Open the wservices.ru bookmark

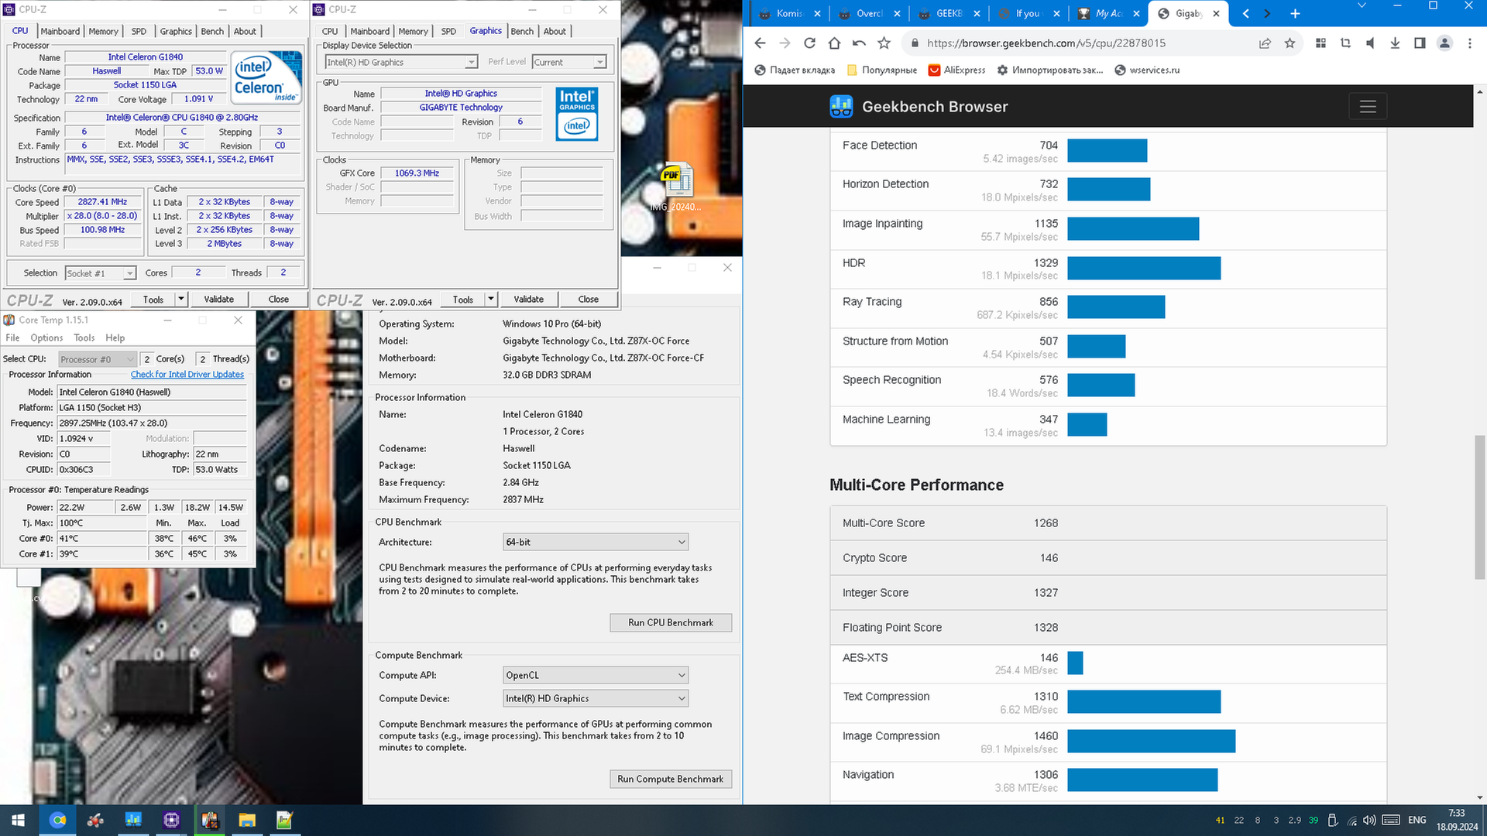(x=1147, y=70)
